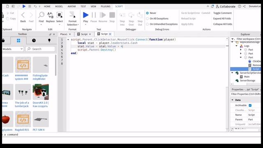Close the Toolbox panel
The height and width of the screenshot is (148, 263).
coord(54,34)
